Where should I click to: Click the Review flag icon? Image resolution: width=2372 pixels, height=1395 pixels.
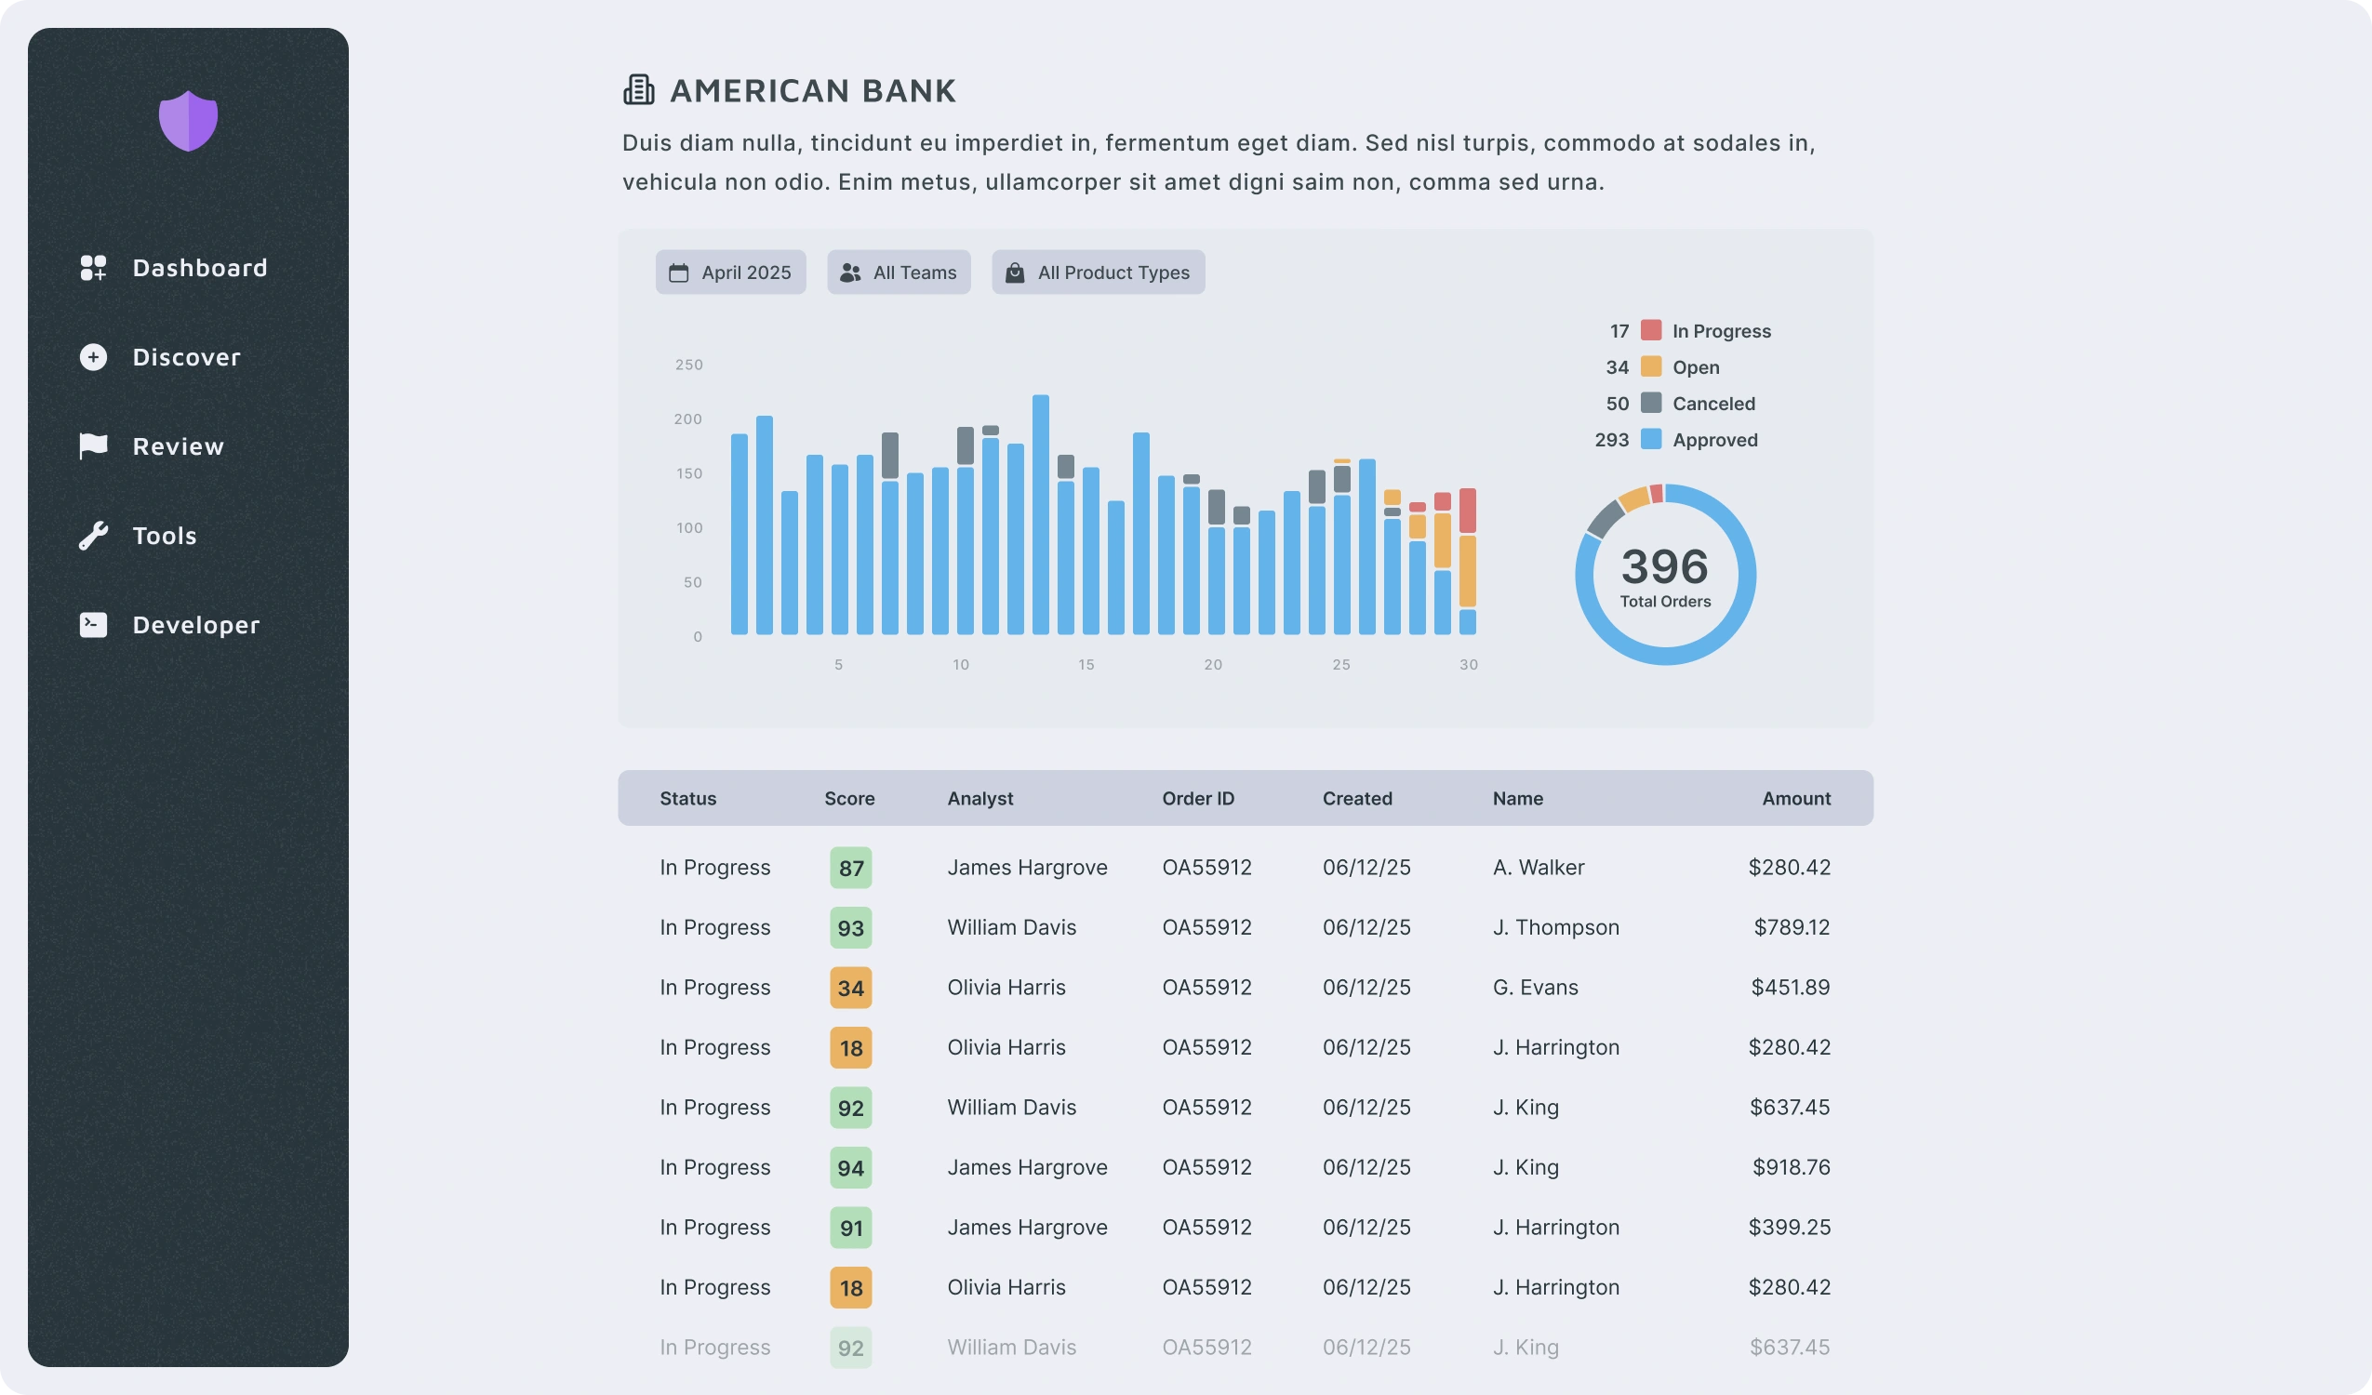[93, 446]
